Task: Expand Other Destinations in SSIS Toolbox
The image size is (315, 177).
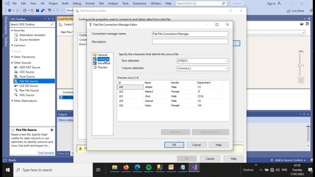Action: 12,101
